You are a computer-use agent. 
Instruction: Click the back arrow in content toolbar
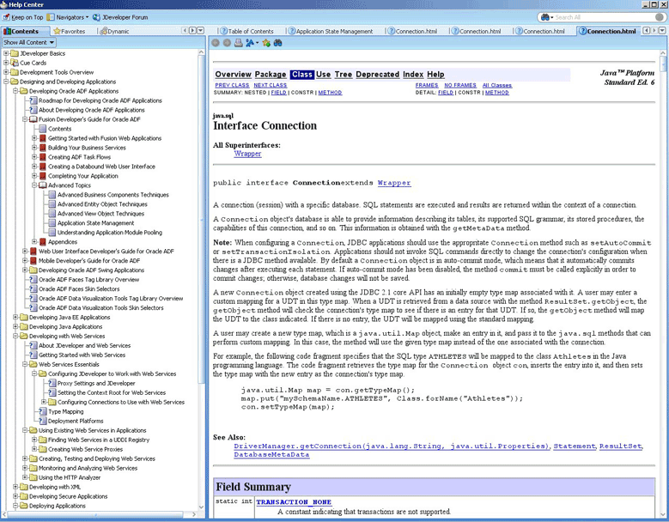pos(216,42)
